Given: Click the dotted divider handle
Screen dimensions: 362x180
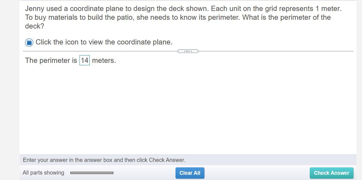Looking at the screenshot, I should 188,51.
